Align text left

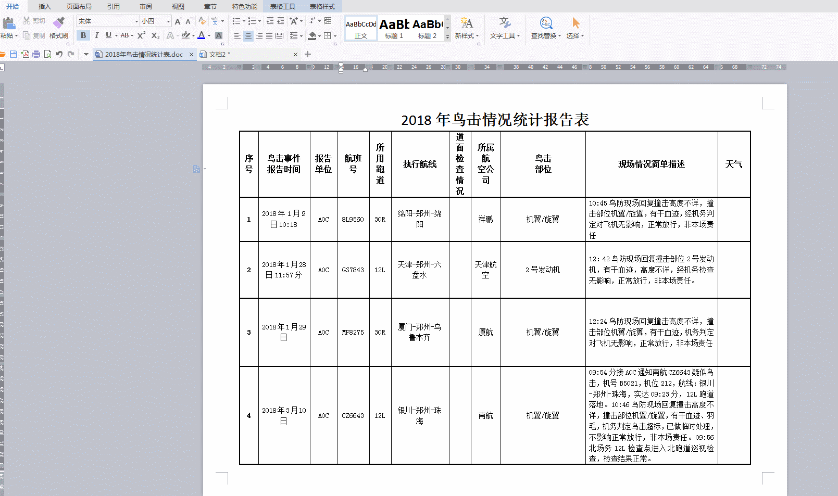pyautogui.click(x=237, y=35)
